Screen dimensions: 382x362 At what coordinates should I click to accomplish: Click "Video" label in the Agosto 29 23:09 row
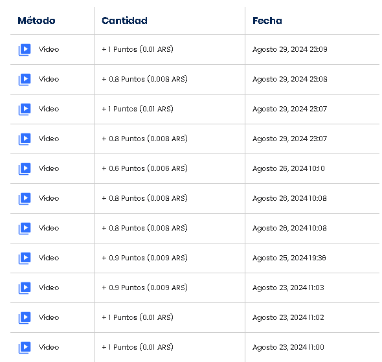click(49, 49)
